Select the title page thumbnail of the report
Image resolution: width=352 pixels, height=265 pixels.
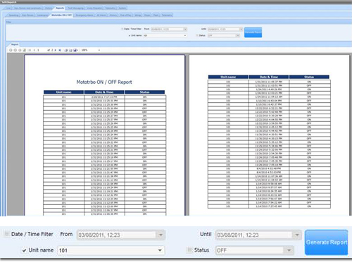pos(104,135)
